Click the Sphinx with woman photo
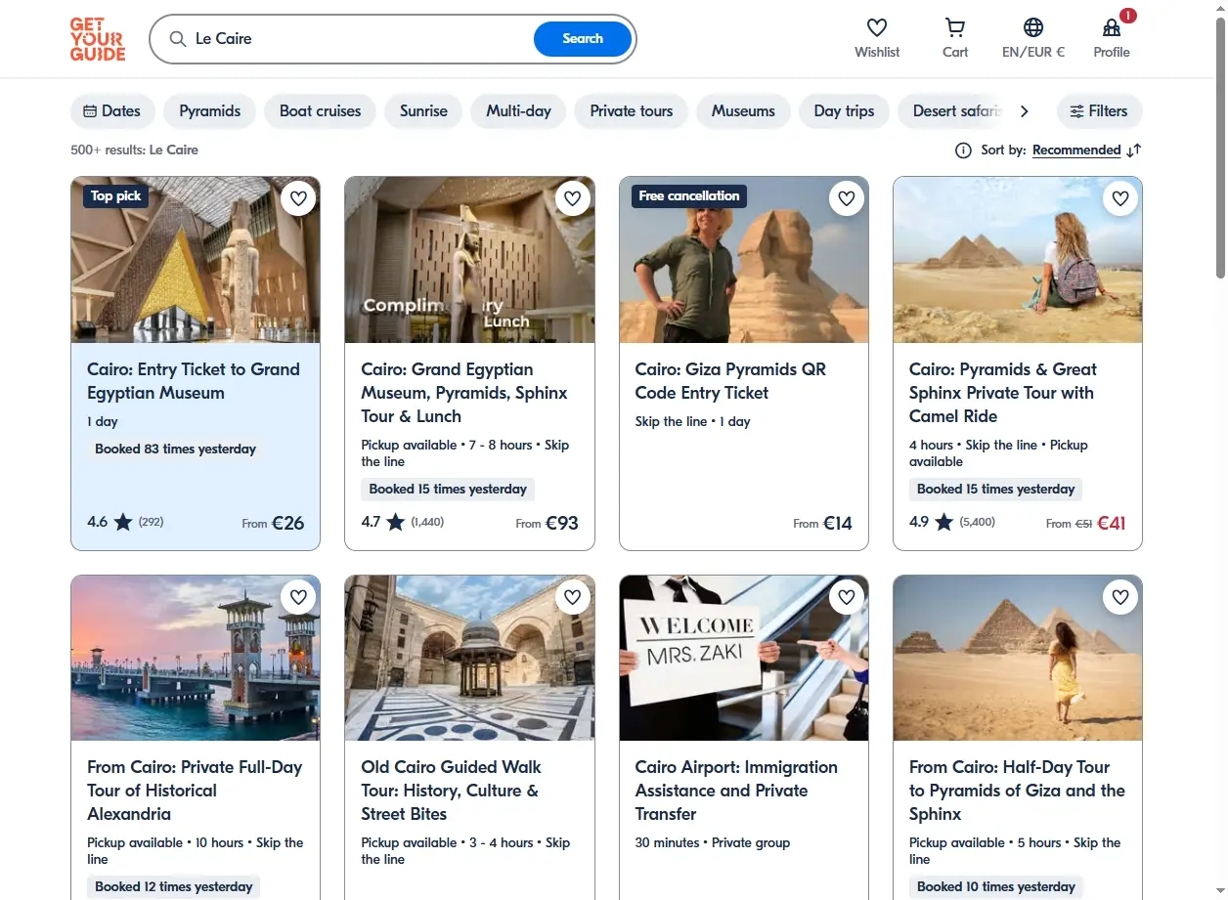Image resolution: width=1228 pixels, height=900 pixels. 744,260
